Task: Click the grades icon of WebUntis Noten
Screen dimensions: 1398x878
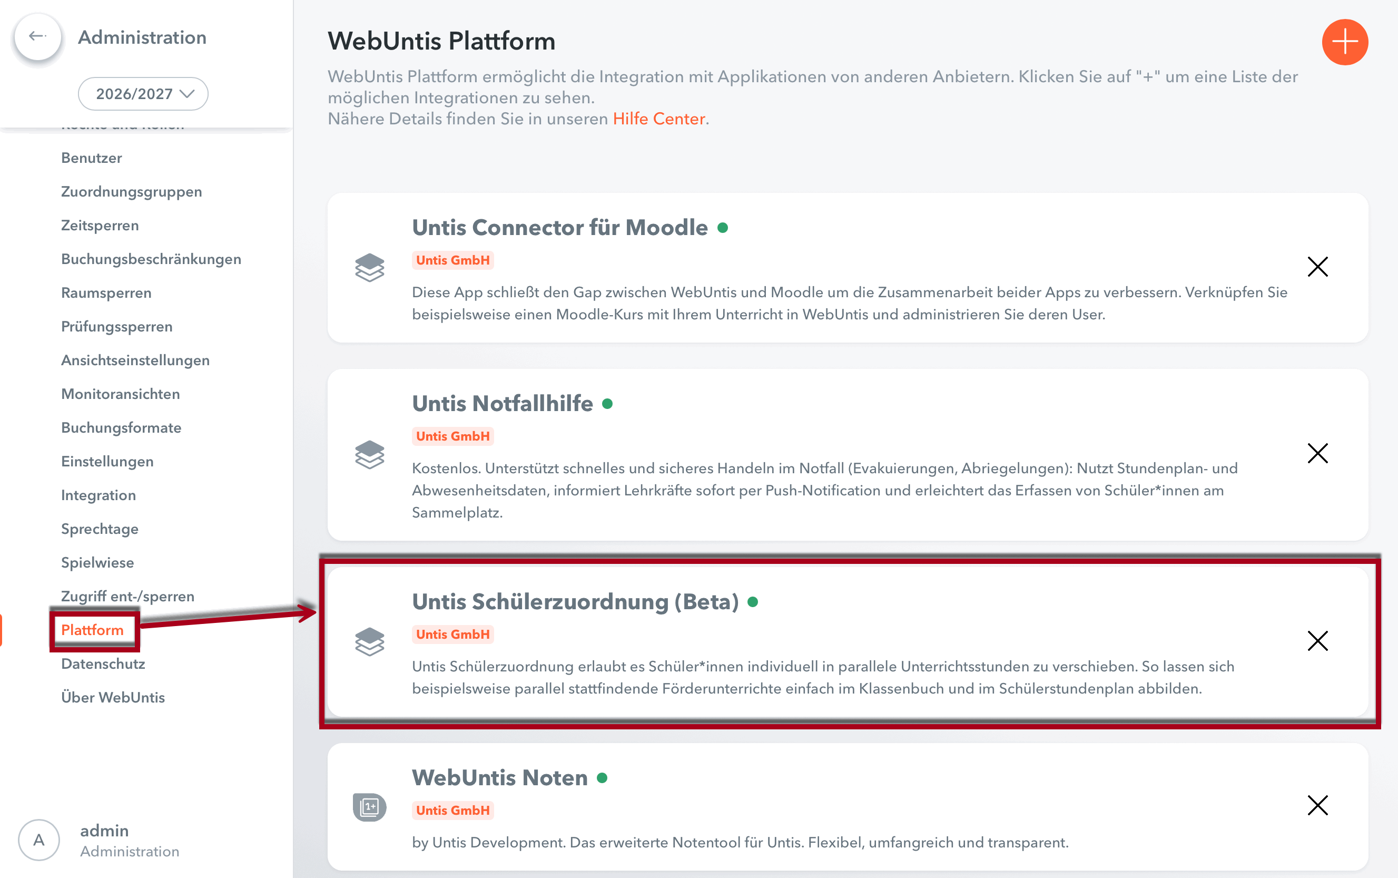Action: point(370,806)
